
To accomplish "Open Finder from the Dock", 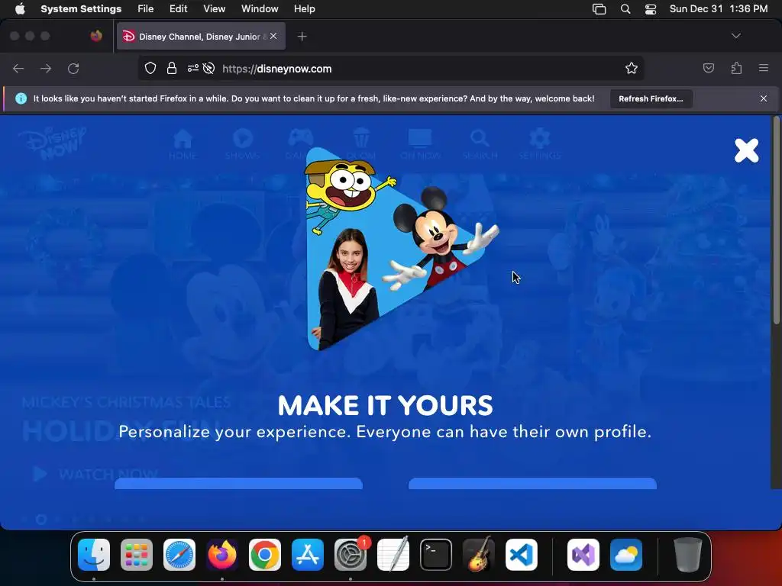I will 94,555.
